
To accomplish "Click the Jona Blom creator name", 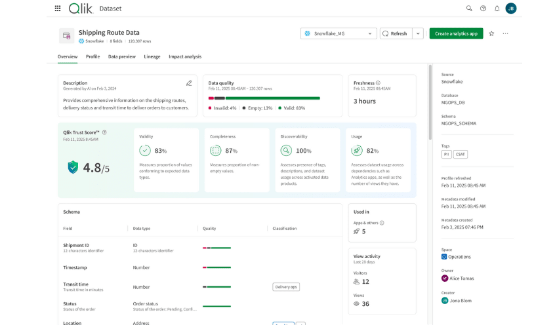I will [461, 301].
